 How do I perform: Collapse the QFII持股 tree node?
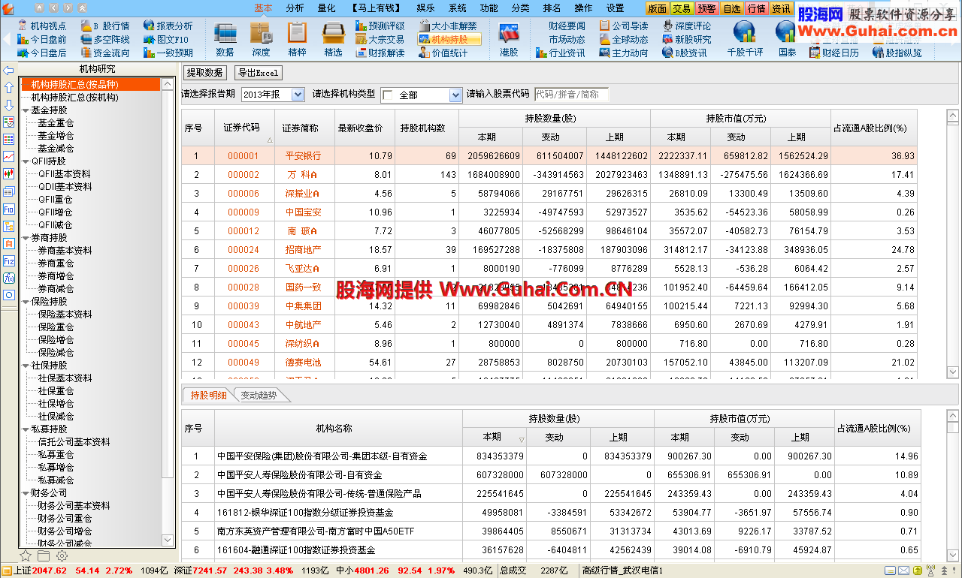point(25,161)
